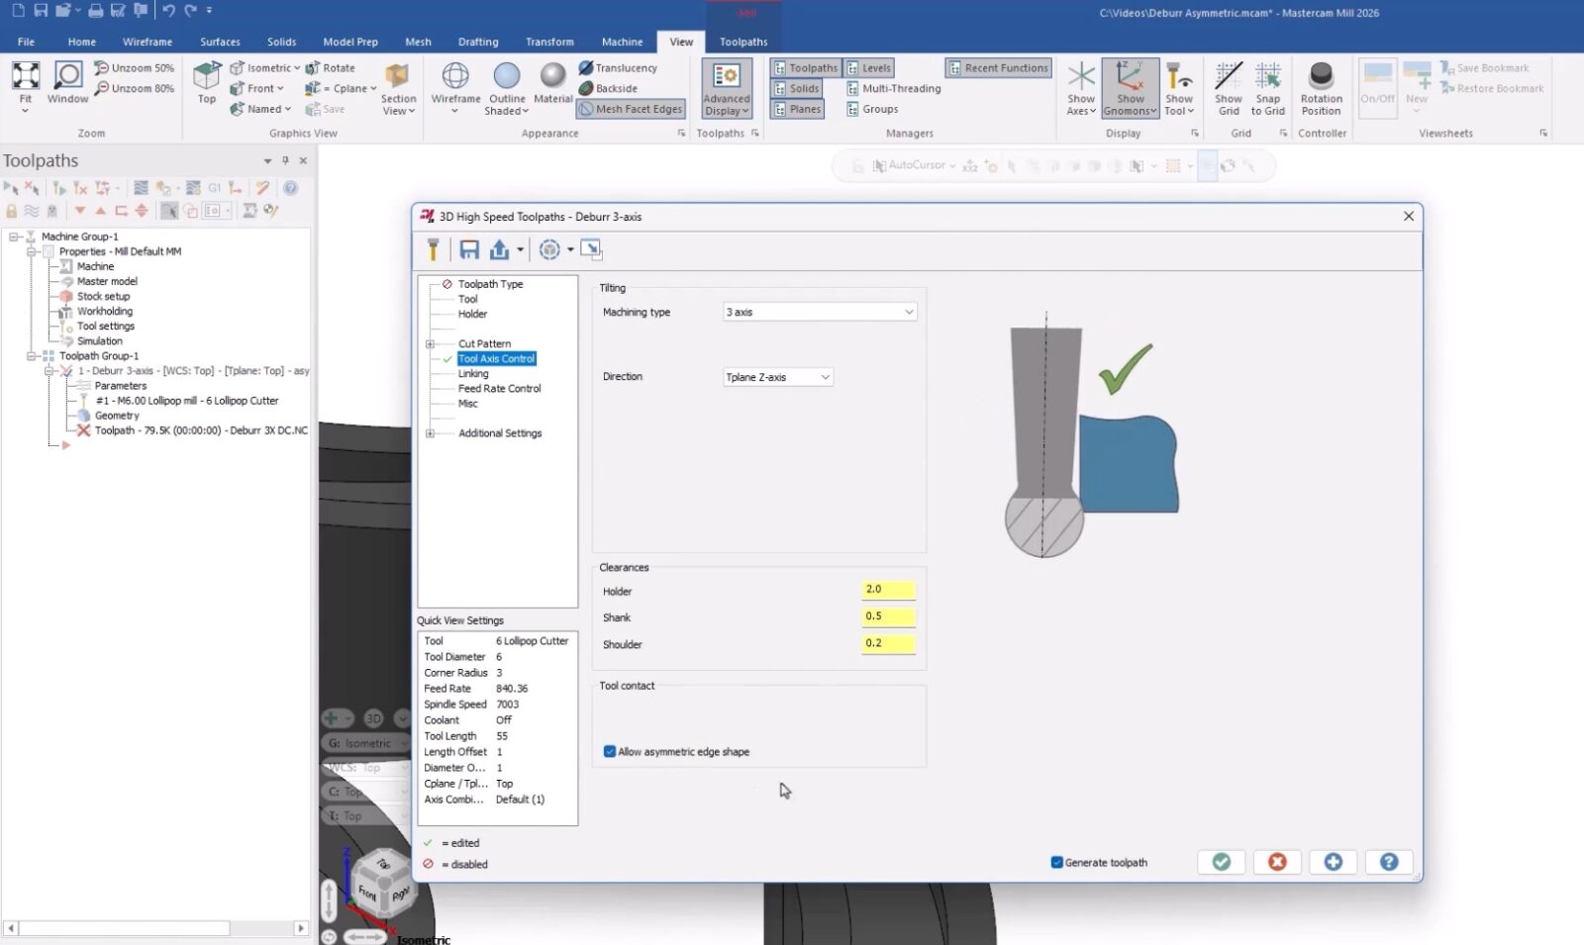Launch Verify simulation from Toolpaths panel
This screenshot has height=945, width=1584.
(164, 188)
